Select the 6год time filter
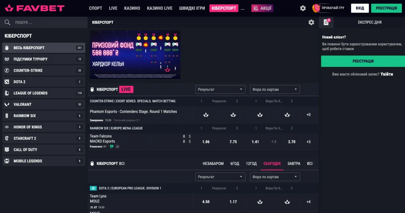 click(x=235, y=164)
